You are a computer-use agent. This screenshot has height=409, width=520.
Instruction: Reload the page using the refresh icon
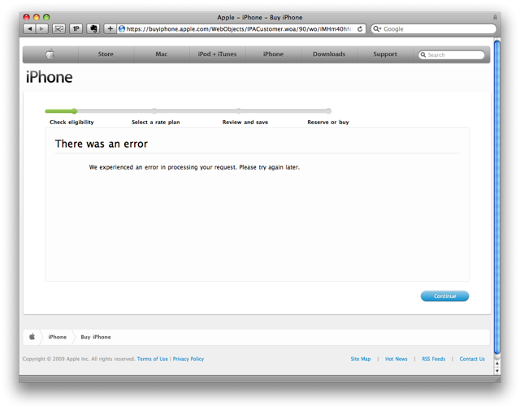tap(360, 29)
